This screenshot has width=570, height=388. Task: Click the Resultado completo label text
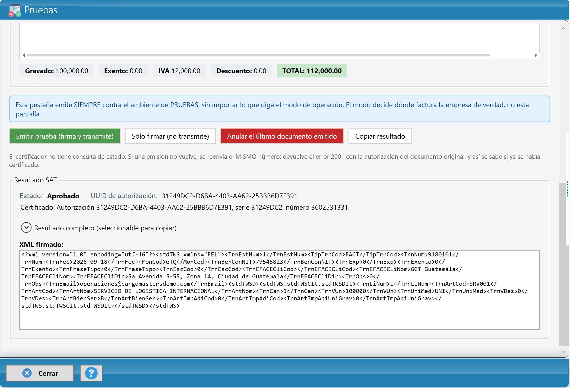point(105,228)
